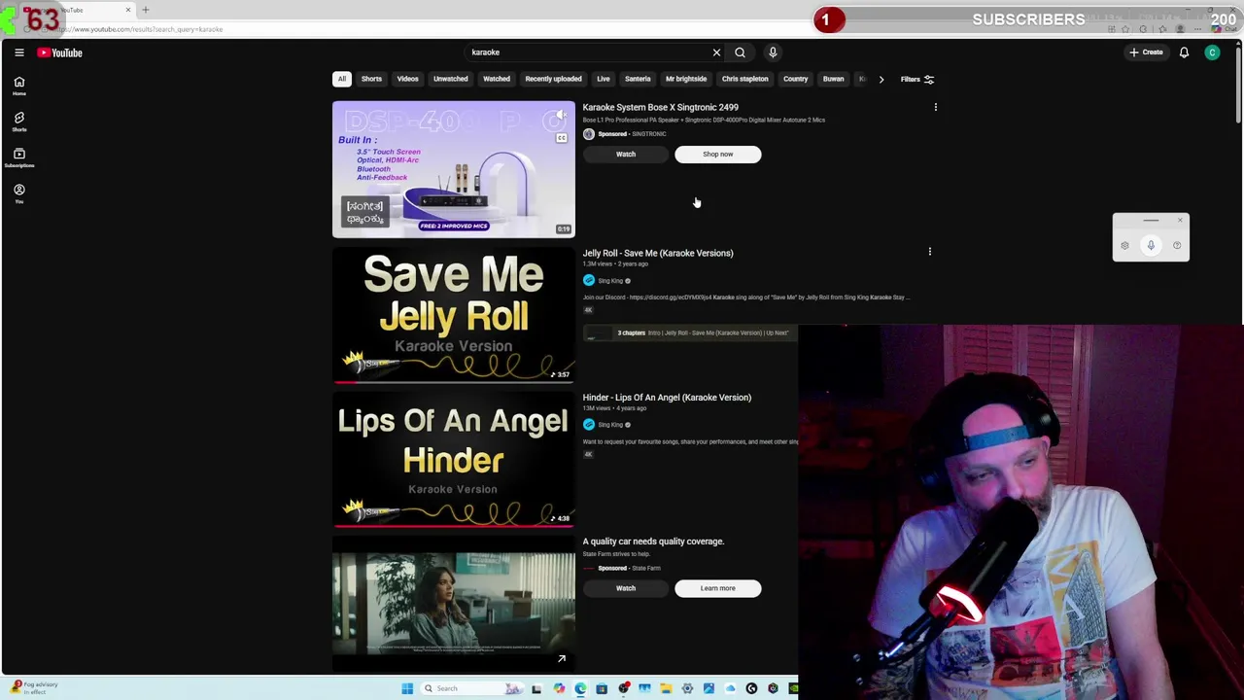This screenshot has width=1244, height=700.
Task: Unmute the Singtronic ad preview
Action: pyautogui.click(x=561, y=116)
